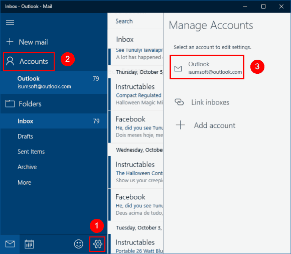Maximize the Mail window
Image resolution: width=291 pixels, height=254 pixels.
tap(263, 7)
